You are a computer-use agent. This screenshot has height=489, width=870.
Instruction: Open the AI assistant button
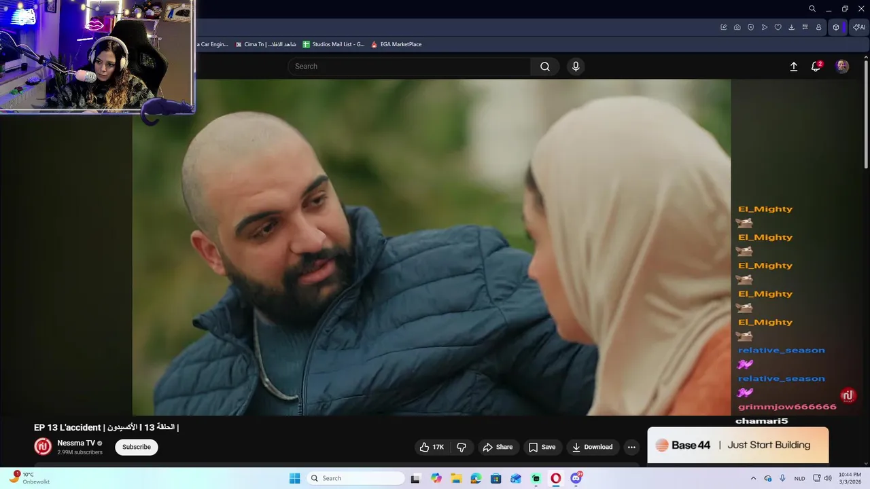(859, 27)
